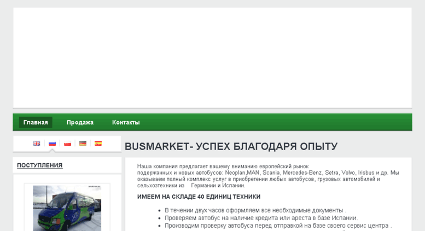Click the bullet about кредита или ареста
Screen dimensions: 425x231
[x=261, y=218]
